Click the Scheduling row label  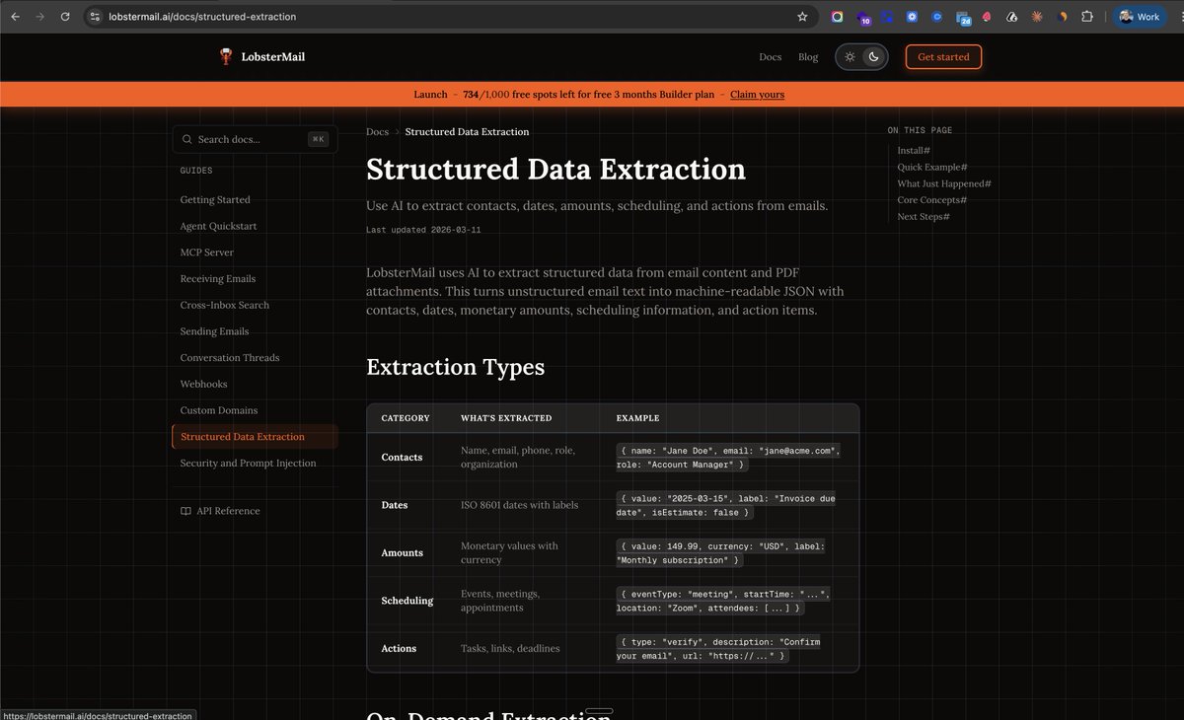tap(407, 601)
